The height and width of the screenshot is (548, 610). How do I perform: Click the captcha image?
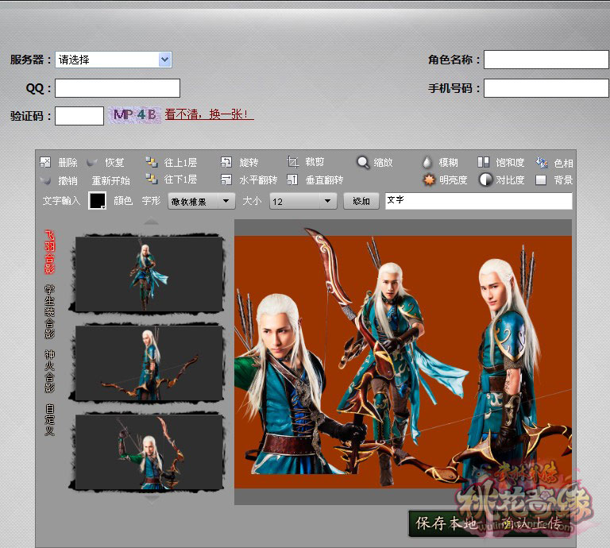(x=134, y=115)
